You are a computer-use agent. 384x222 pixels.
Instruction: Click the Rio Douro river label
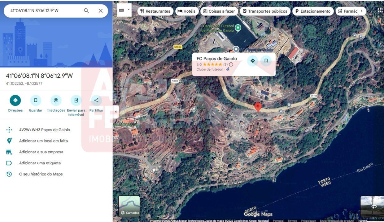coord(365,167)
